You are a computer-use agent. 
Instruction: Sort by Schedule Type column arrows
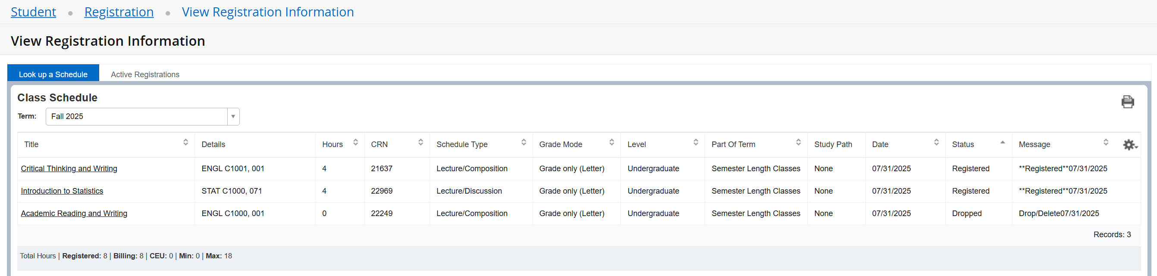coord(523,142)
